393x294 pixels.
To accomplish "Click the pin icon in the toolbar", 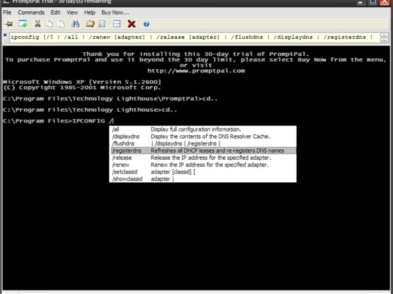I will (8, 24).
